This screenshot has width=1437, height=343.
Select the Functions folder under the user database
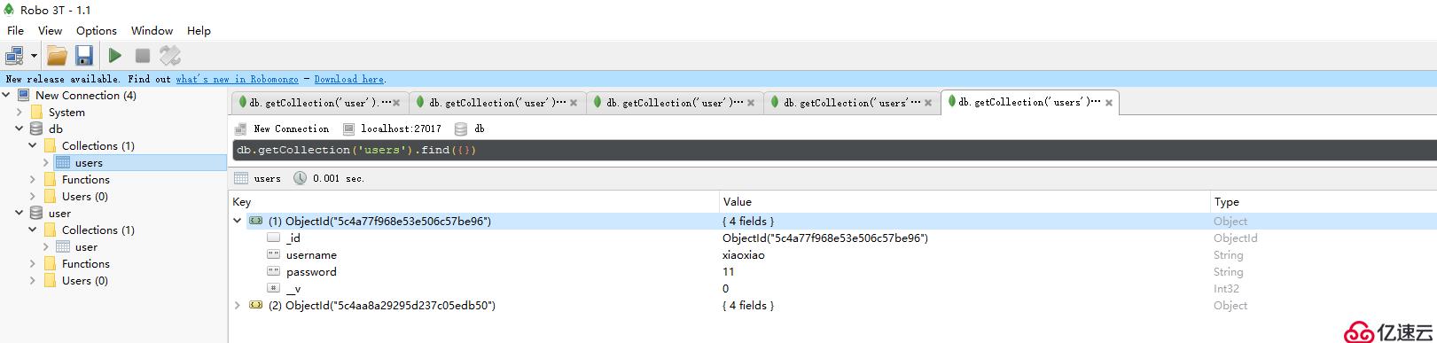point(85,263)
